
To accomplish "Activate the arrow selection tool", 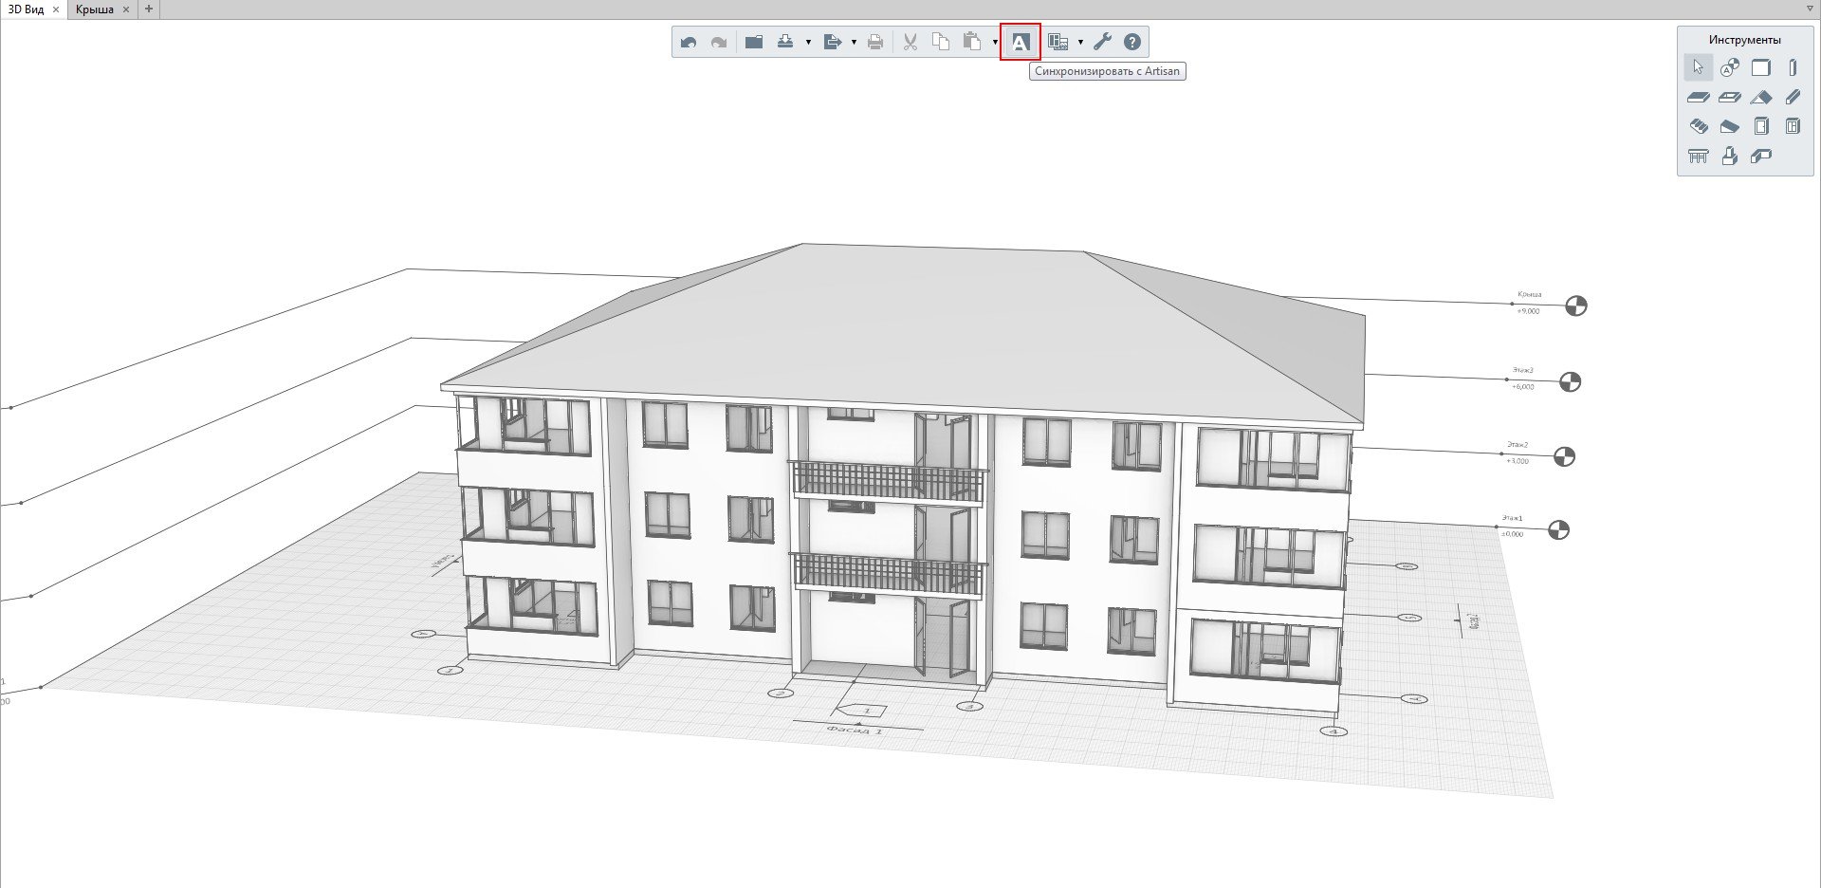I will pyautogui.click(x=1698, y=67).
